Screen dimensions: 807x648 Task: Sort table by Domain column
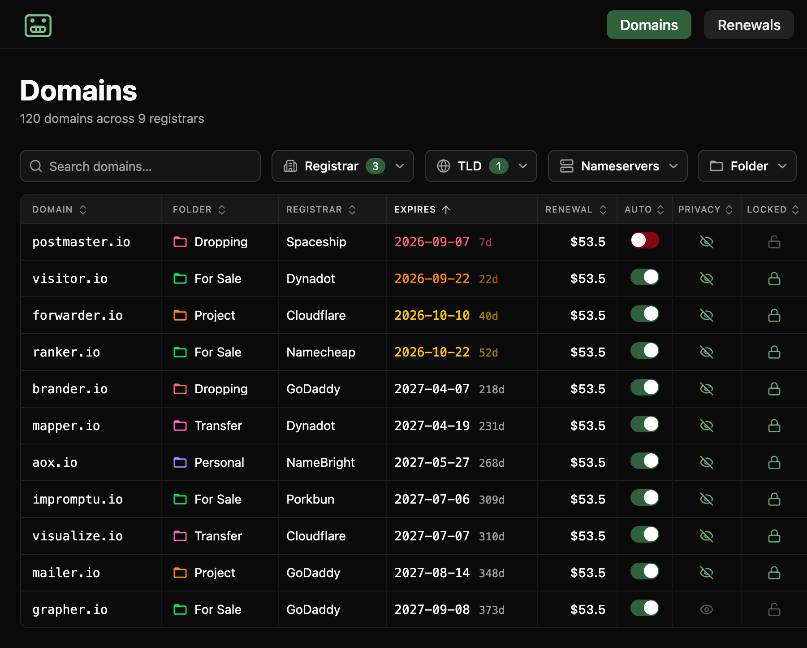click(59, 209)
